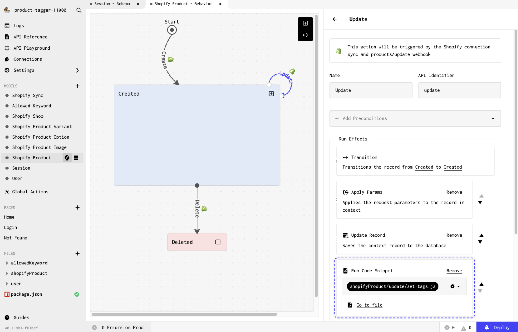518x332 pixels.
Task: Remove the Update Record effect
Action: [x=454, y=235]
